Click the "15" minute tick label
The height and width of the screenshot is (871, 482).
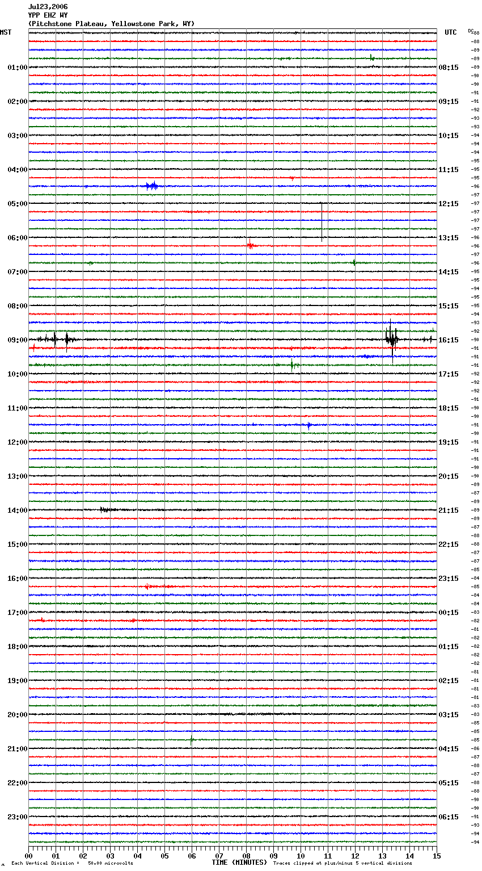pos(437,856)
